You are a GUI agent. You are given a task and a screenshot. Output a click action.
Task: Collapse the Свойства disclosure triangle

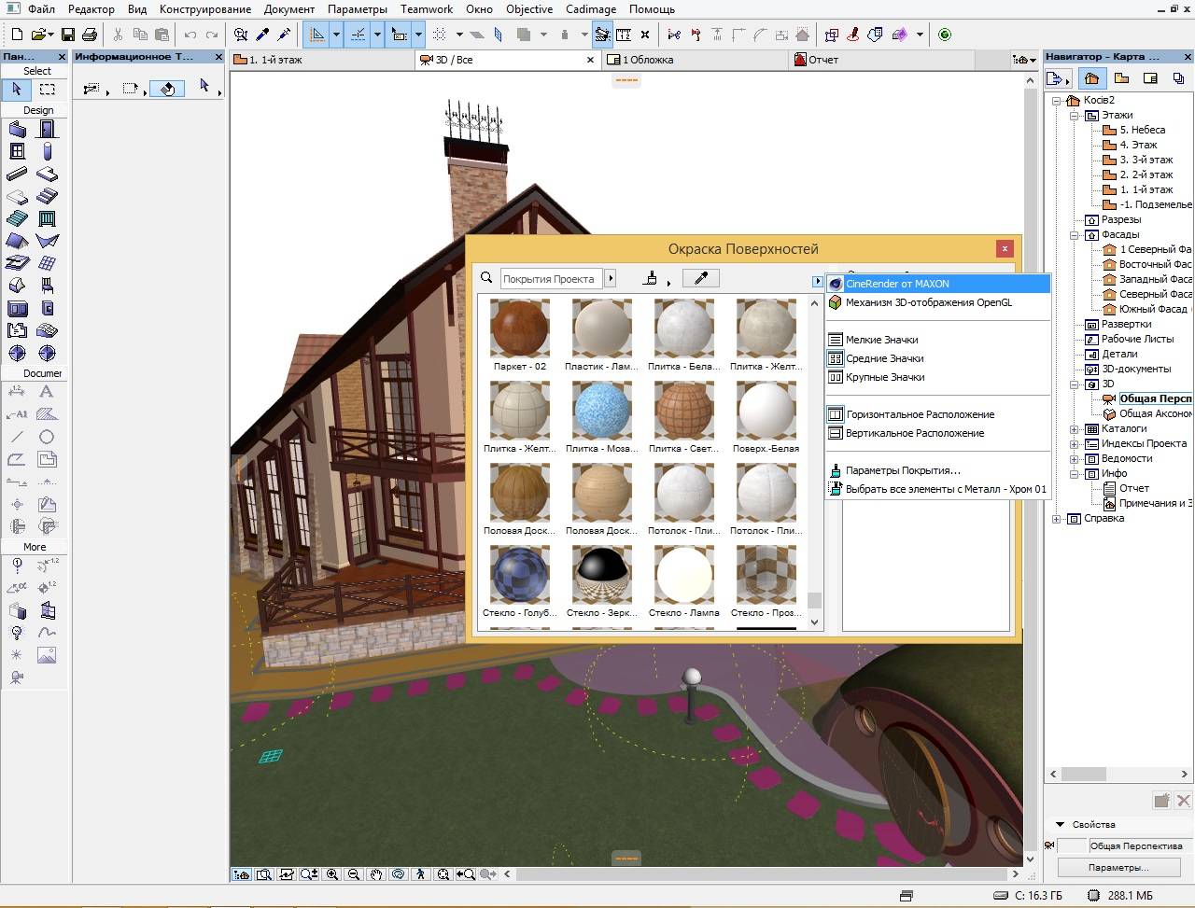[1061, 825]
